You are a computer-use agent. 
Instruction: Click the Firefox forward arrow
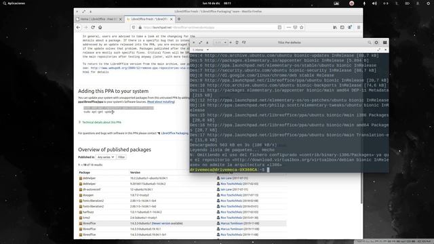(x=86, y=27)
